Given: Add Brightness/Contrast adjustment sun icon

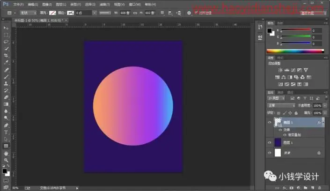Looking at the screenshot, I should pyautogui.click(x=280, y=70).
